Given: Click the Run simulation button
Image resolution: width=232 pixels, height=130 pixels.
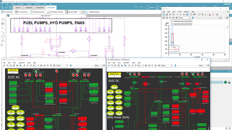Looking at the screenshot, I should pos(7,12).
